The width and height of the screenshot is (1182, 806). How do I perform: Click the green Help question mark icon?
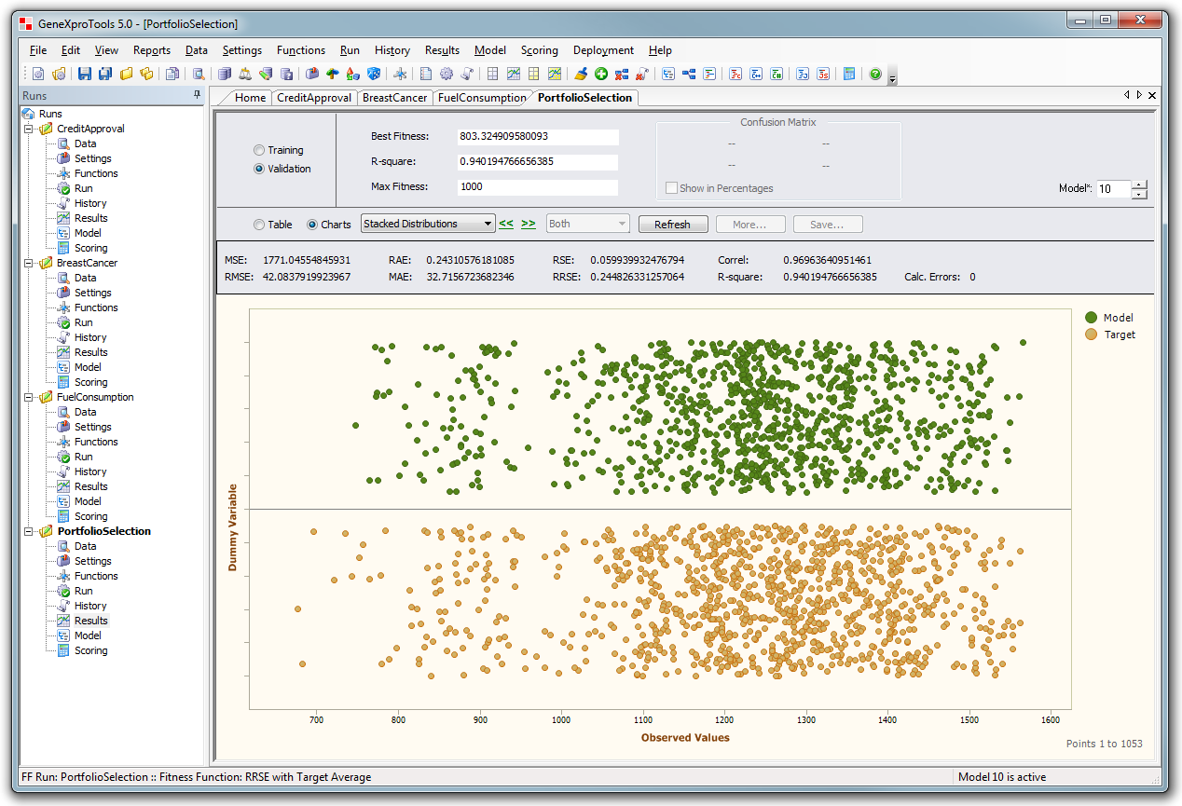click(874, 75)
